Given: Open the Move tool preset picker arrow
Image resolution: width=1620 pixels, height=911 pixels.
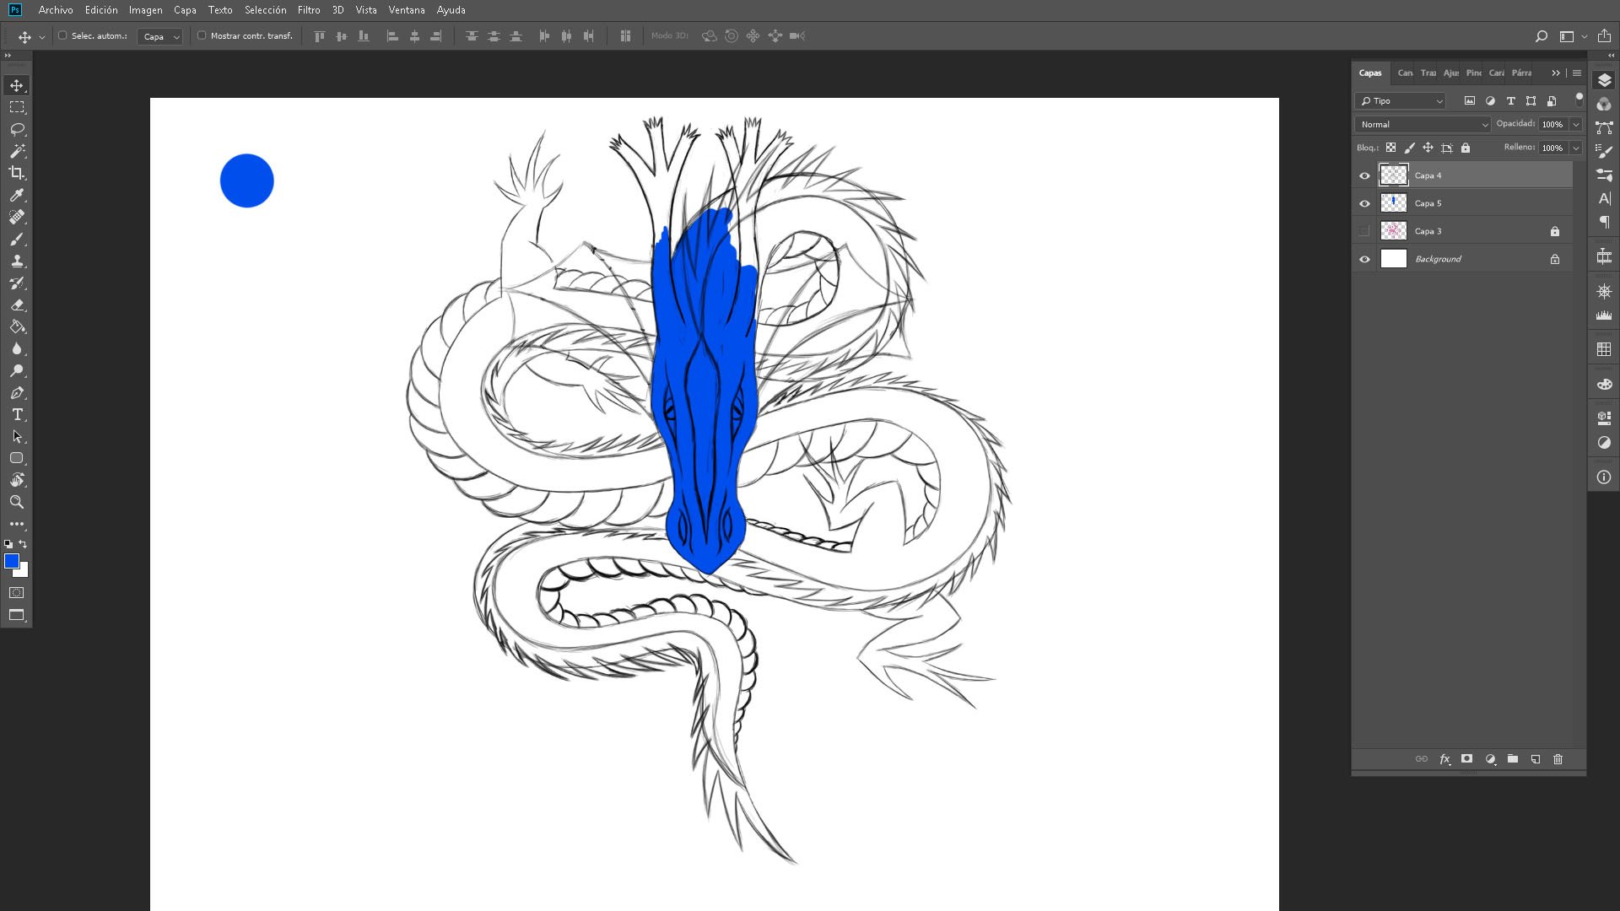Looking at the screenshot, I should click(41, 37).
